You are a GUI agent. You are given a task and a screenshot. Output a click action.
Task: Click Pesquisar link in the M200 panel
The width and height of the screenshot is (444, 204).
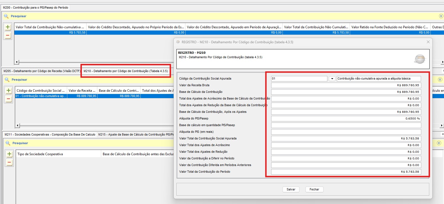(19, 16)
